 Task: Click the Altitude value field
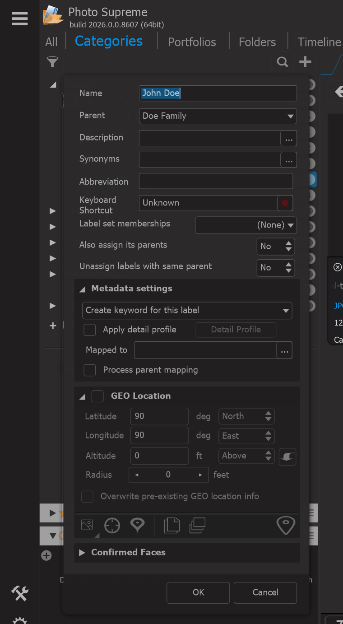tap(159, 456)
